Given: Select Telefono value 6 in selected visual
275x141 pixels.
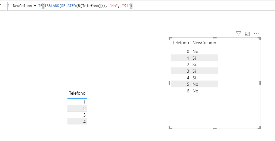Looking at the screenshot, I should (x=188, y=91).
